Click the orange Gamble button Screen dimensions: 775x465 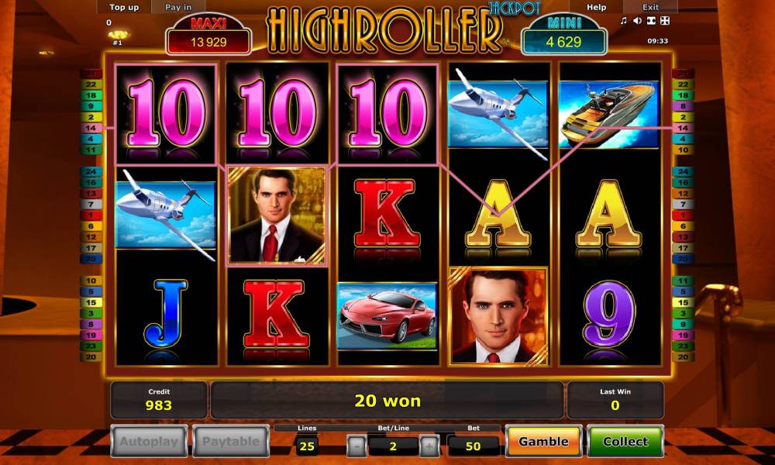(x=544, y=441)
